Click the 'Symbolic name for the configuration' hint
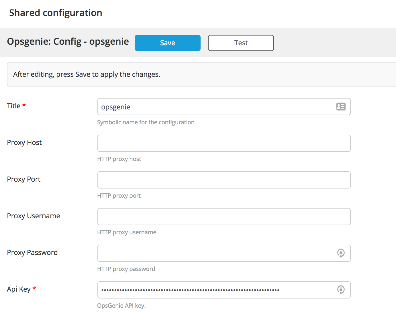 pyautogui.click(x=146, y=122)
